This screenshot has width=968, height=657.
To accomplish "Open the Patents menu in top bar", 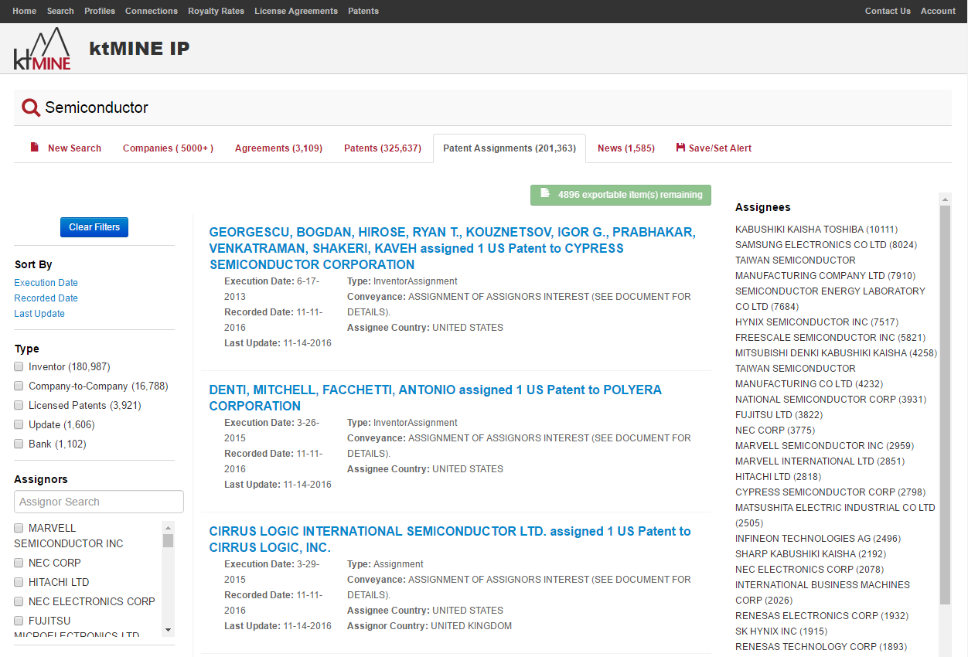I will (x=363, y=11).
